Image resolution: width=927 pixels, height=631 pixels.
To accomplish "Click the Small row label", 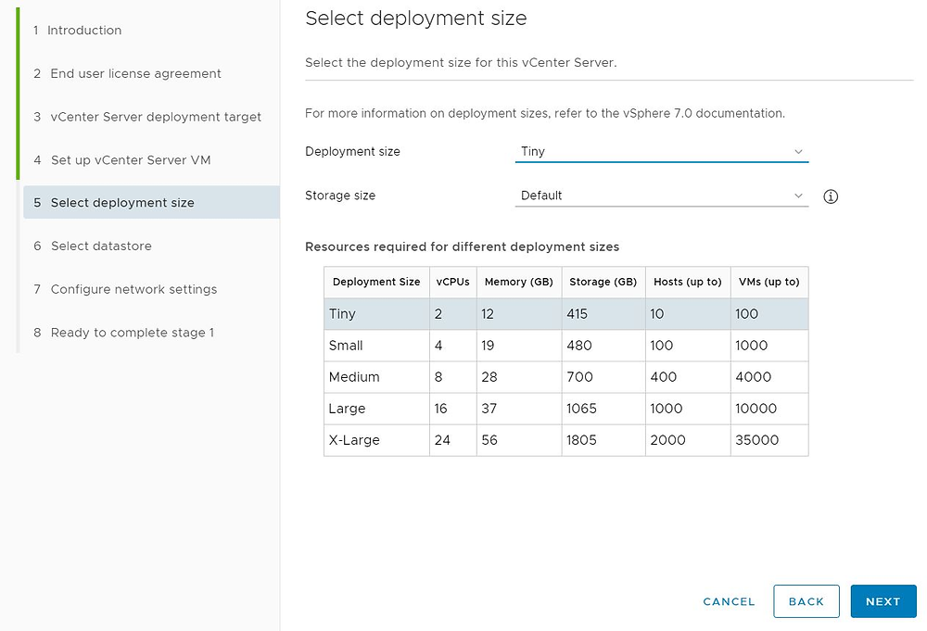I will pyautogui.click(x=346, y=346).
